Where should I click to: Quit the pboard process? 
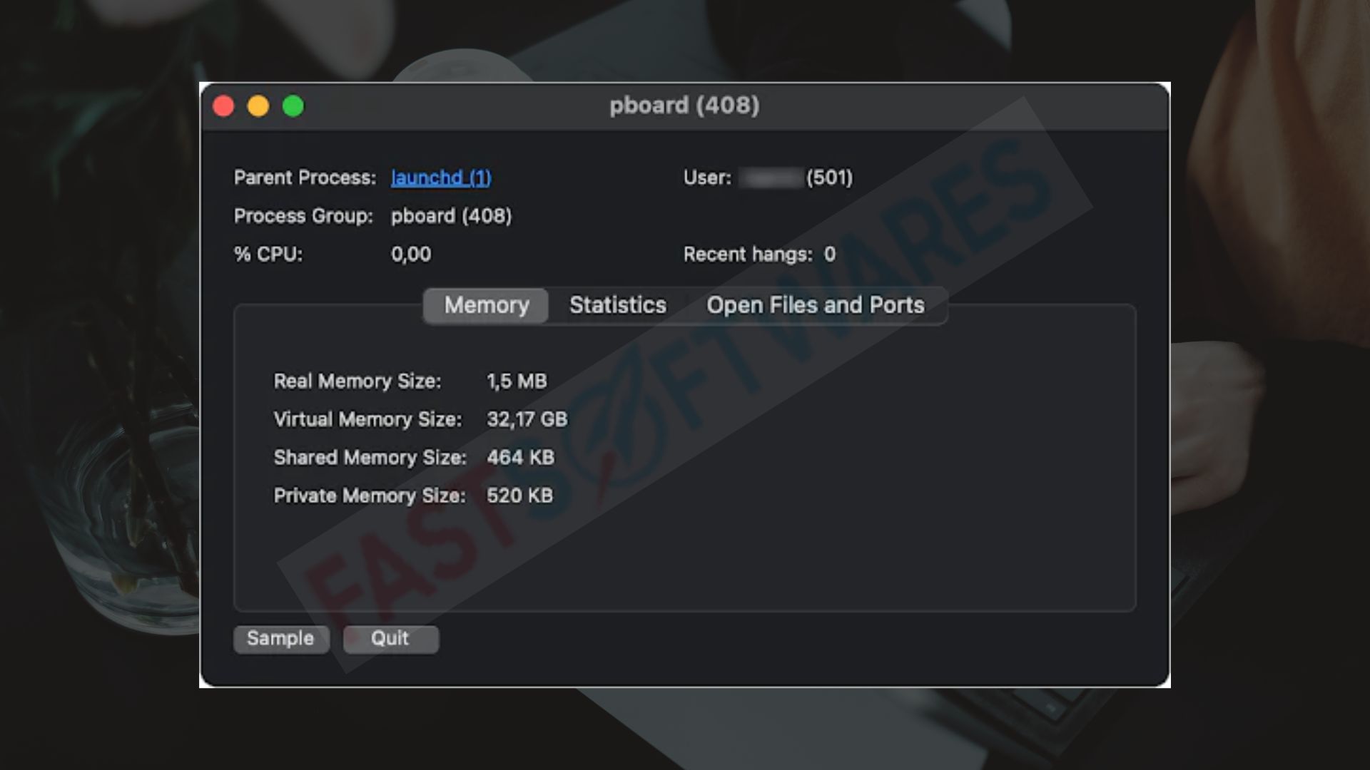(x=390, y=639)
